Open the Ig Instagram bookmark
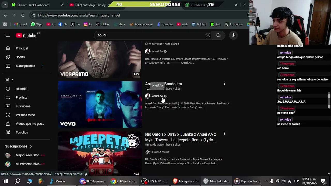The image size is (331, 186). [x=88, y=24]
